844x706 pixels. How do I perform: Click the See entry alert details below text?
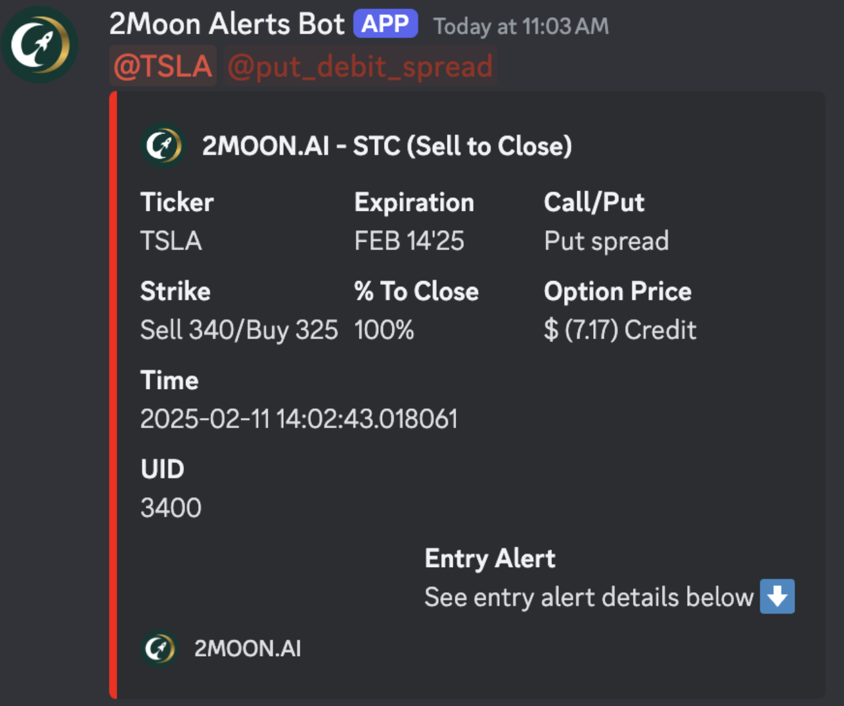point(589,597)
